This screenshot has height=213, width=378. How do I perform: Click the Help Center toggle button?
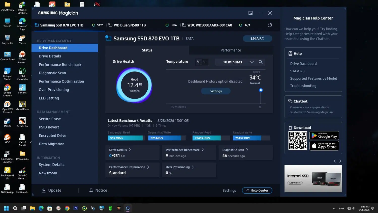point(257,190)
